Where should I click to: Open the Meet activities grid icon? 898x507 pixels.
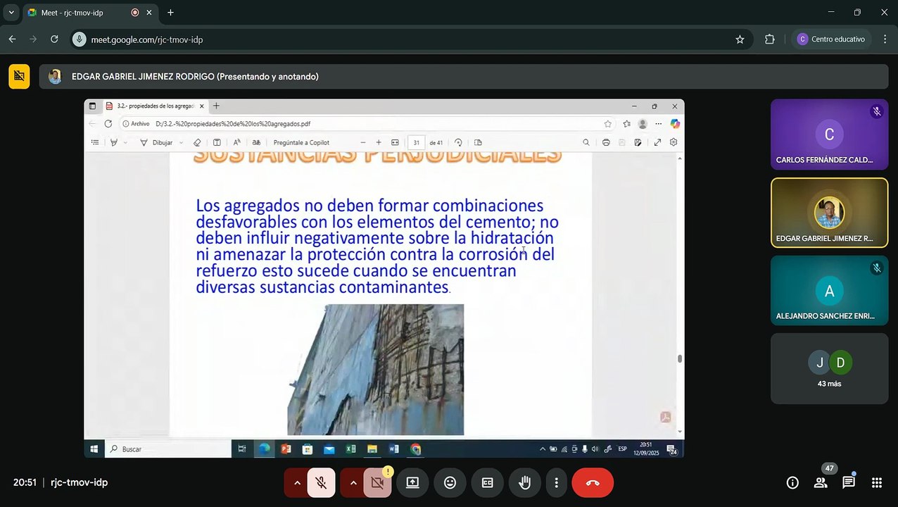coord(877,483)
